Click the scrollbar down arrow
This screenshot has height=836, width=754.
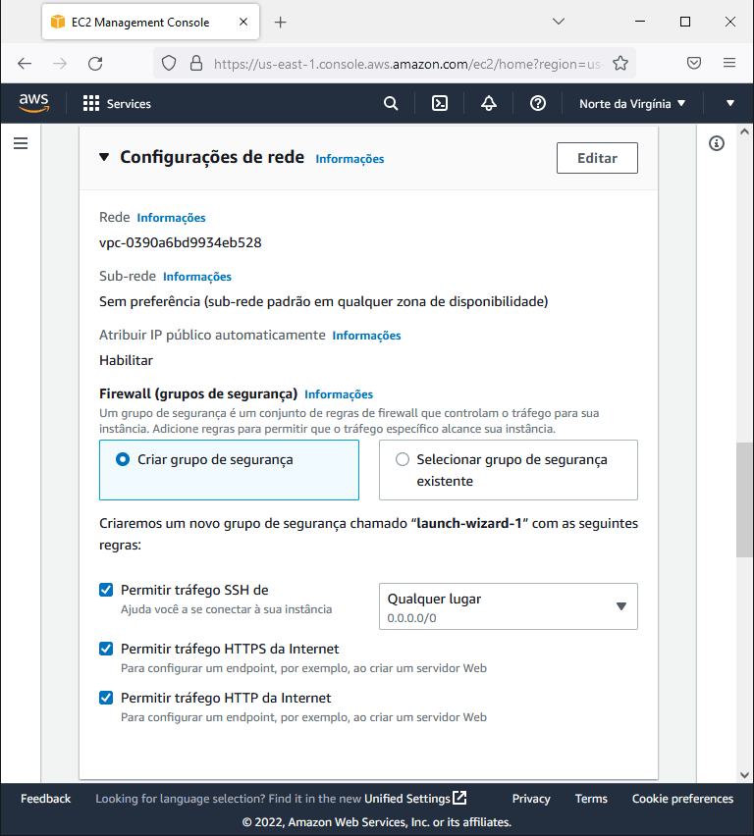click(744, 775)
